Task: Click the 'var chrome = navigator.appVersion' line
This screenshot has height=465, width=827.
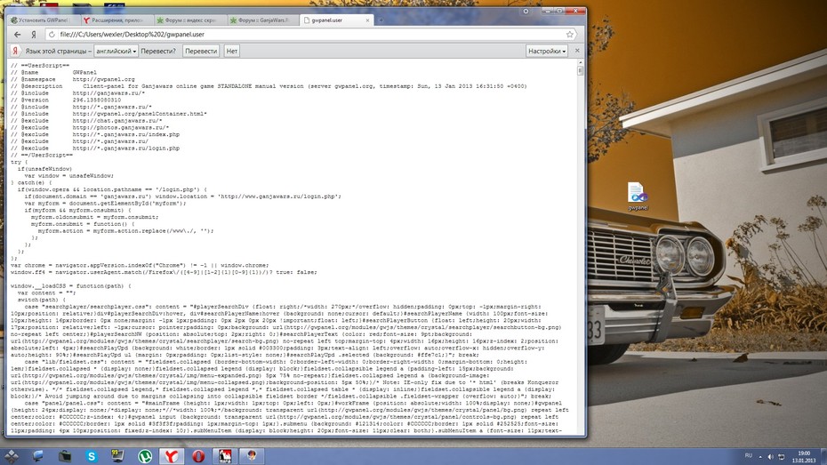Action: [140, 265]
